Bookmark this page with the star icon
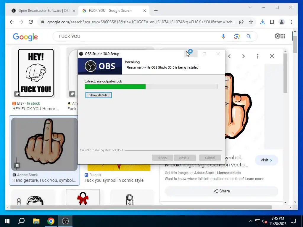This screenshot has width=303, height=227. [x=251, y=22]
